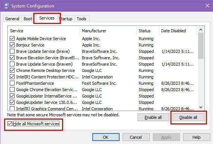Image resolution: width=213 pixels, height=144 pixels.
Task: Open the Startup tab
Action: 67,19
